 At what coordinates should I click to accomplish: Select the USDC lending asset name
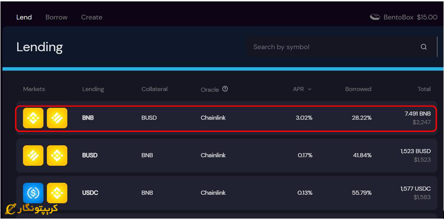90,193
